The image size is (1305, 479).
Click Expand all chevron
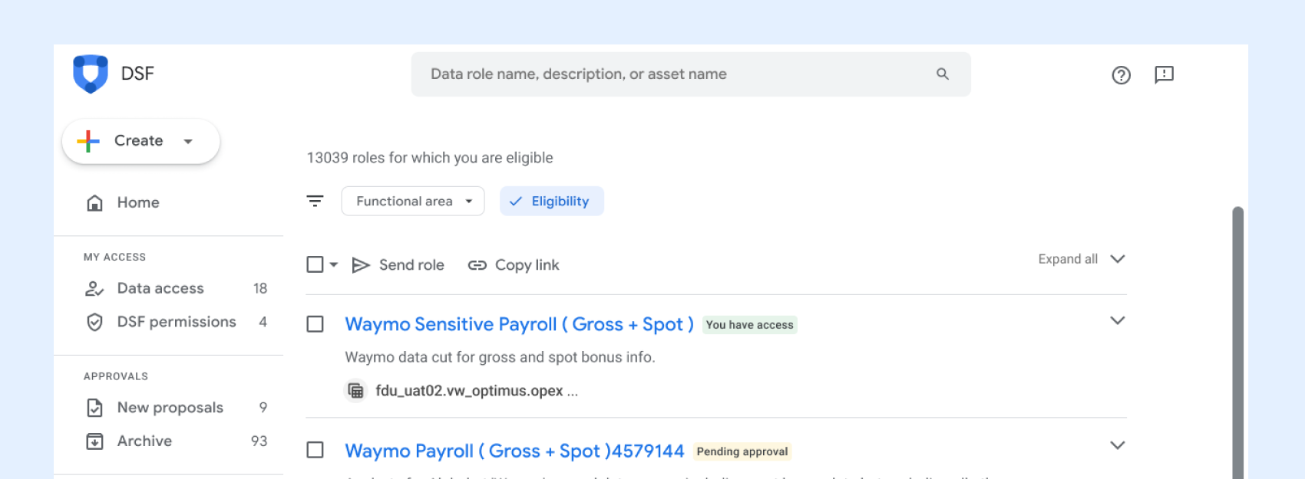pos(1118,259)
